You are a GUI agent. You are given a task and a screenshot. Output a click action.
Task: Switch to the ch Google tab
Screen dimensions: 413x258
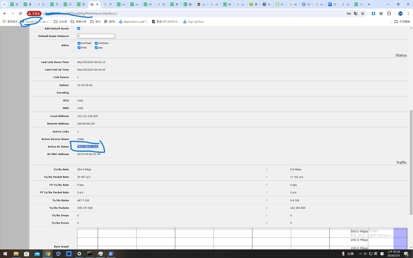click(x=214, y=4)
